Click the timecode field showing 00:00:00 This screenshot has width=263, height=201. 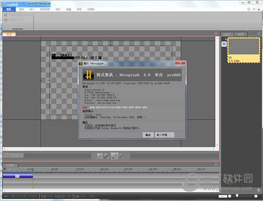click(14, 155)
